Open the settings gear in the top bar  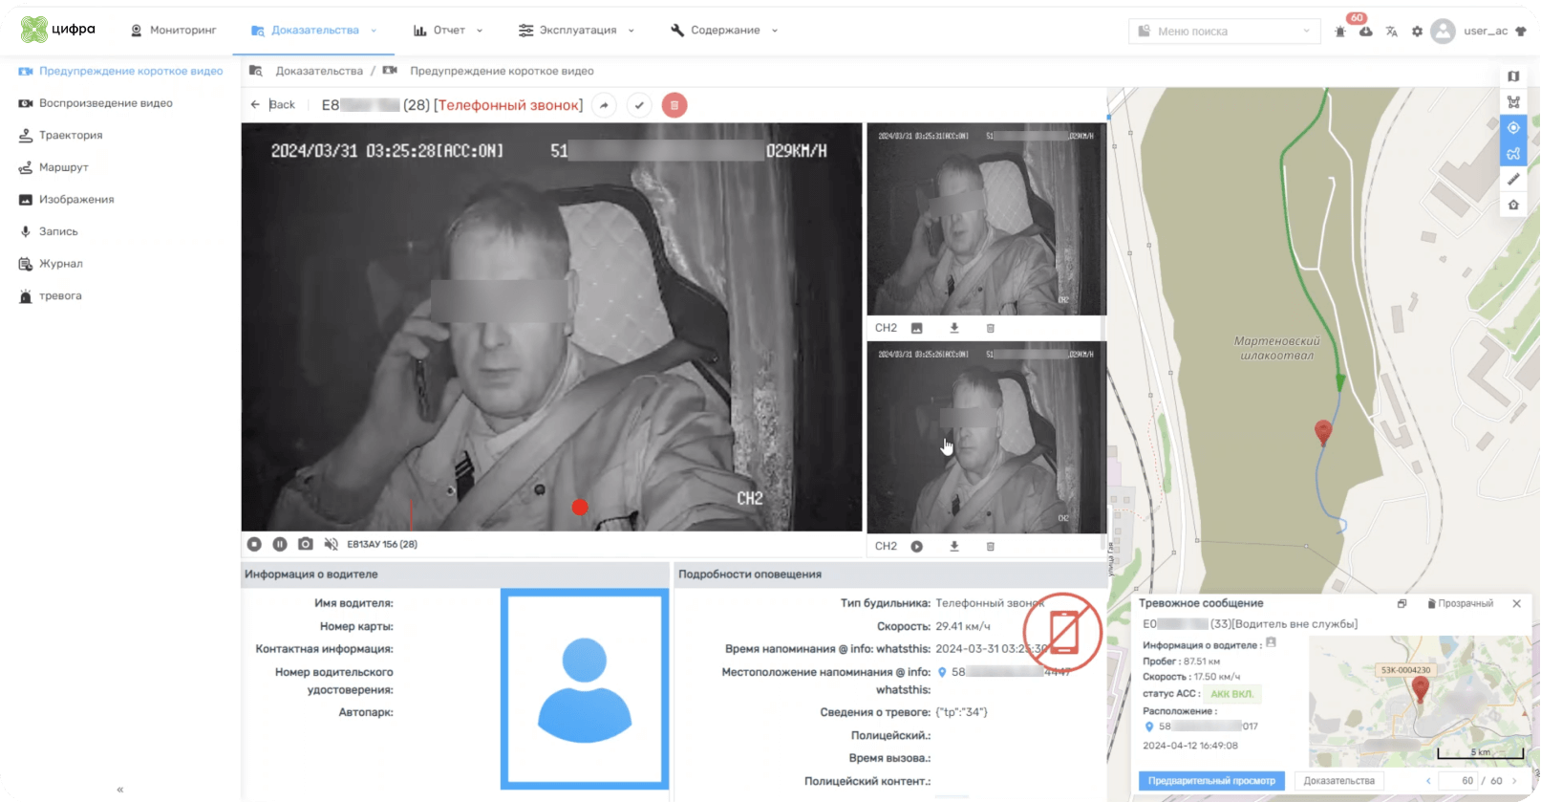(x=1417, y=32)
